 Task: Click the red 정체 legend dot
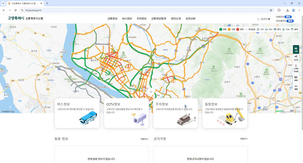238,30
